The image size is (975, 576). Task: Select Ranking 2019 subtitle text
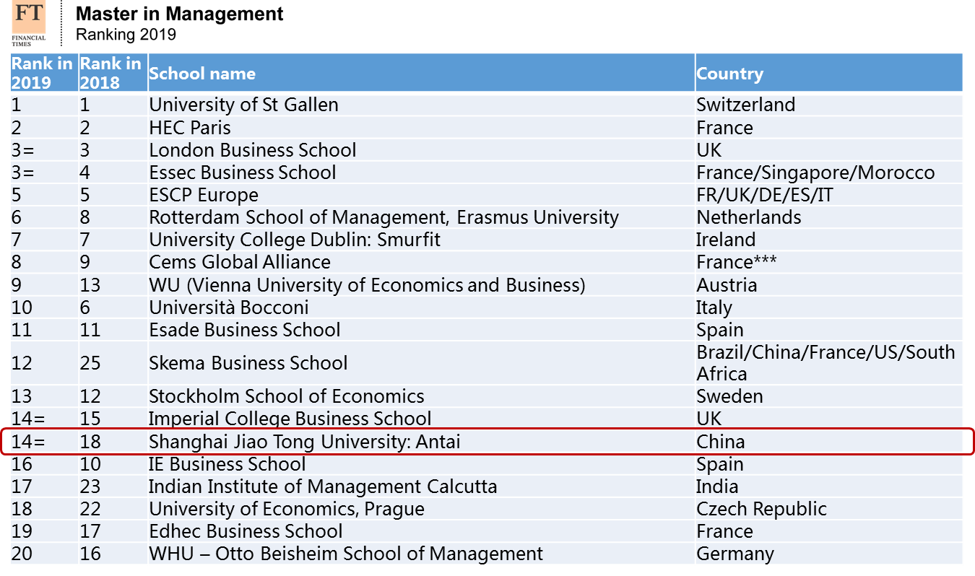tap(126, 35)
